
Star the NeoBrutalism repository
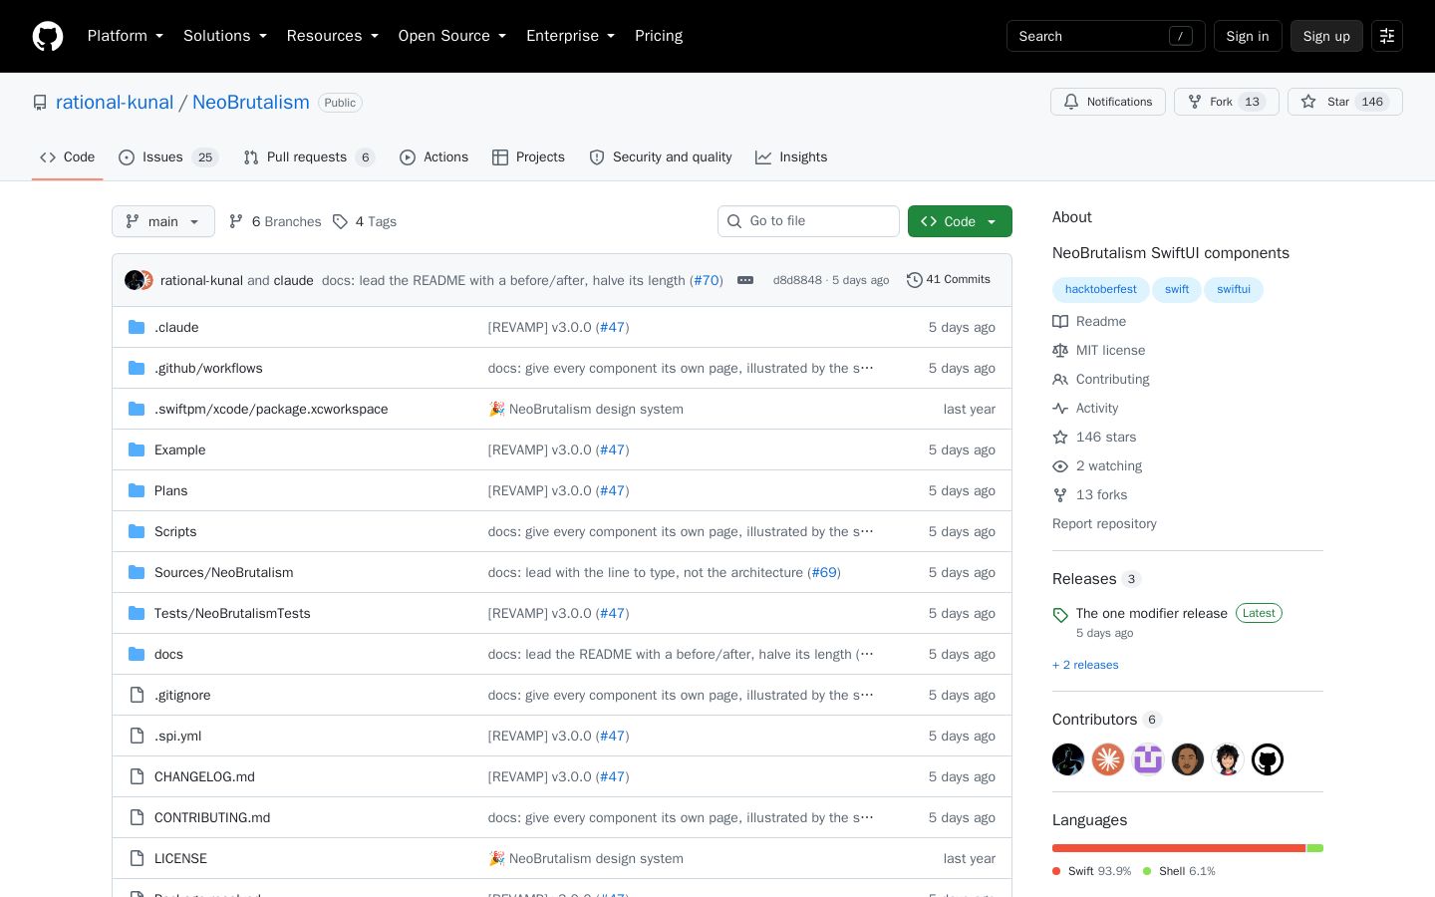coord(1345,102)
